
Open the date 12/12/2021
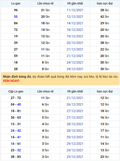[x=75, y=17]
